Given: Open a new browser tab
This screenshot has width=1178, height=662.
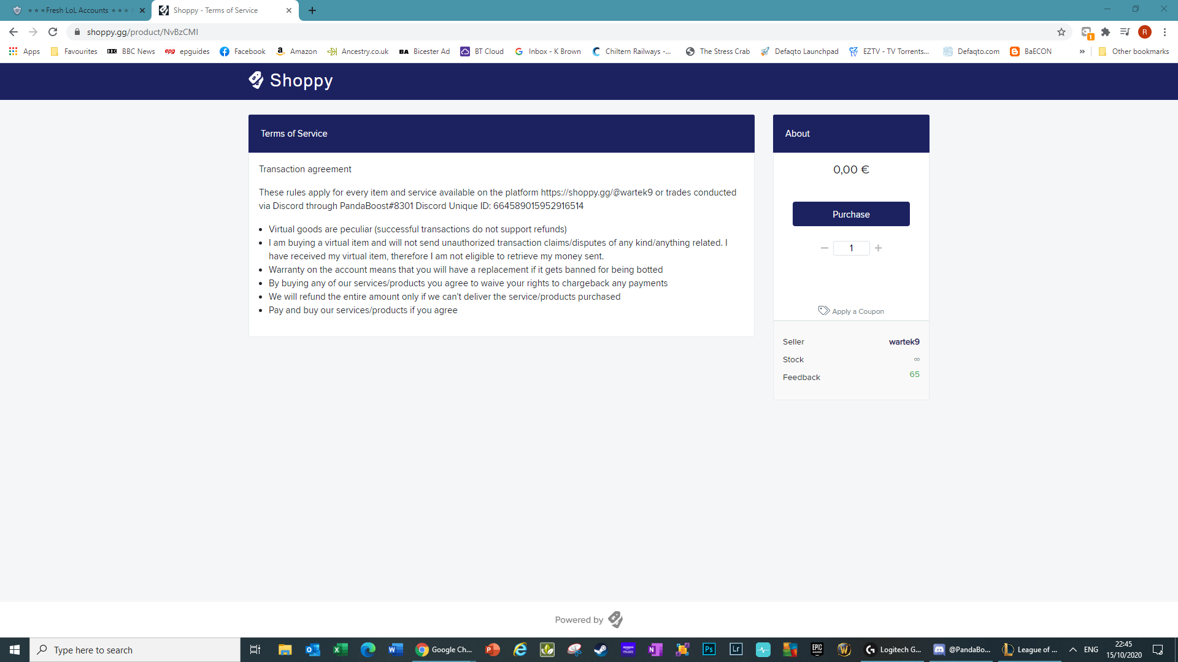Looking at the screenshot, I should pyautogui.click(x=312, y=10).
